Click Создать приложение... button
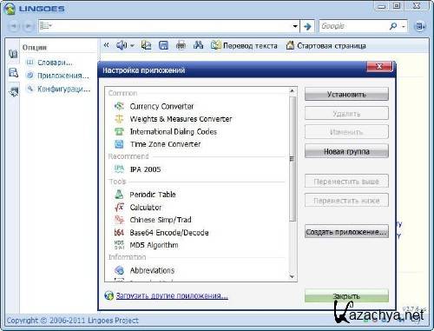This screenshot has width=434, height=331. pyautogui.click(x=346, y=232)
